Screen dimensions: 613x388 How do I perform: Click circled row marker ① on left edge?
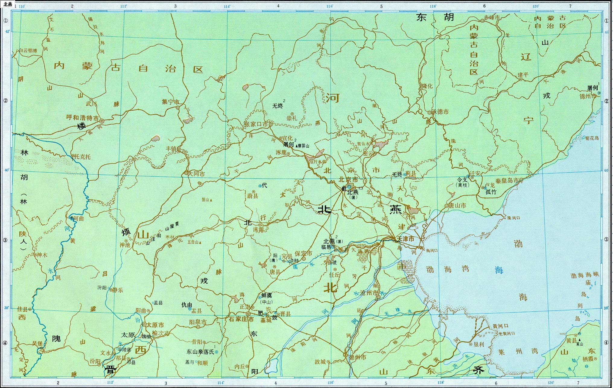[x=6, y=21]
